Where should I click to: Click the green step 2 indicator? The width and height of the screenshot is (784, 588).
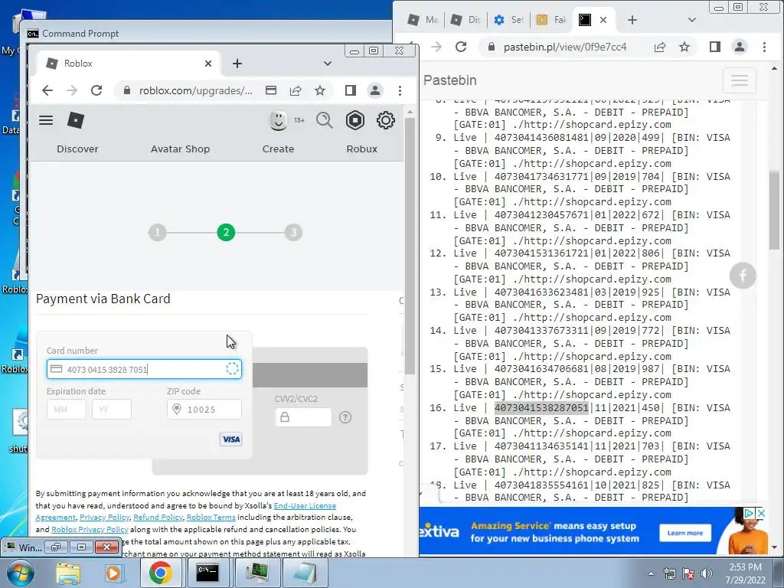(226, 232)
